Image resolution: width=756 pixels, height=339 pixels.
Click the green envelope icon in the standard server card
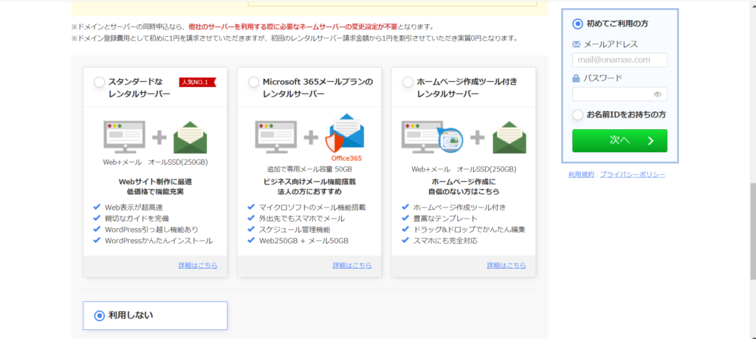point(190,137)
